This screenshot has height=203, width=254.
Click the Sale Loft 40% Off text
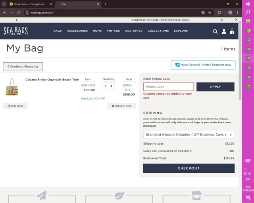[x=92, y=98]
